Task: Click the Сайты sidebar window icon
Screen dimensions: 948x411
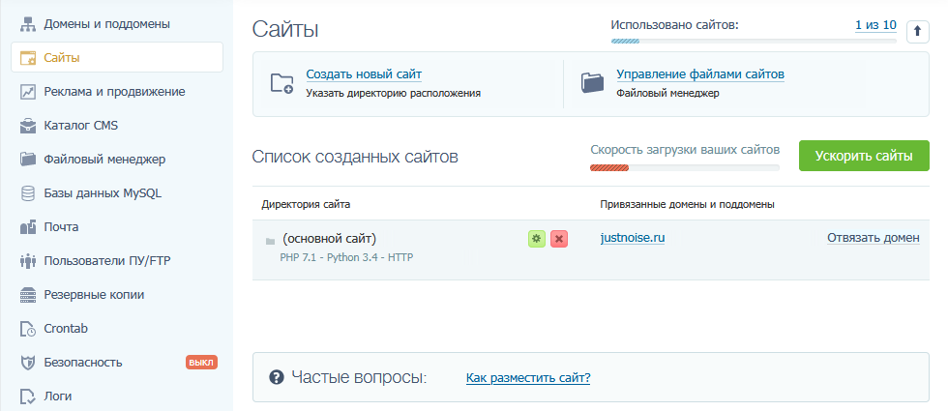Action: (x=28, y=59)
